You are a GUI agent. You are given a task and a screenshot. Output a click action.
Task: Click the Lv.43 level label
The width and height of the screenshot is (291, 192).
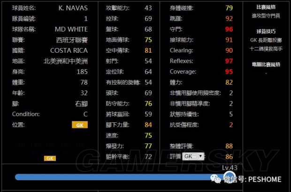[x=230, y=168]
